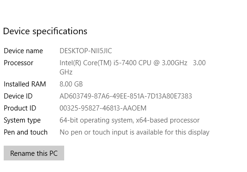Click the 3.00 value after 3.00GHz
Image resolution: width=247 pixels, height=172 pixels.
(199, 63)
